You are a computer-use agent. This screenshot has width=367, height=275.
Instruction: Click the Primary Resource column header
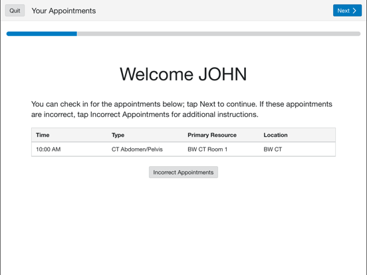click(212, 135)
